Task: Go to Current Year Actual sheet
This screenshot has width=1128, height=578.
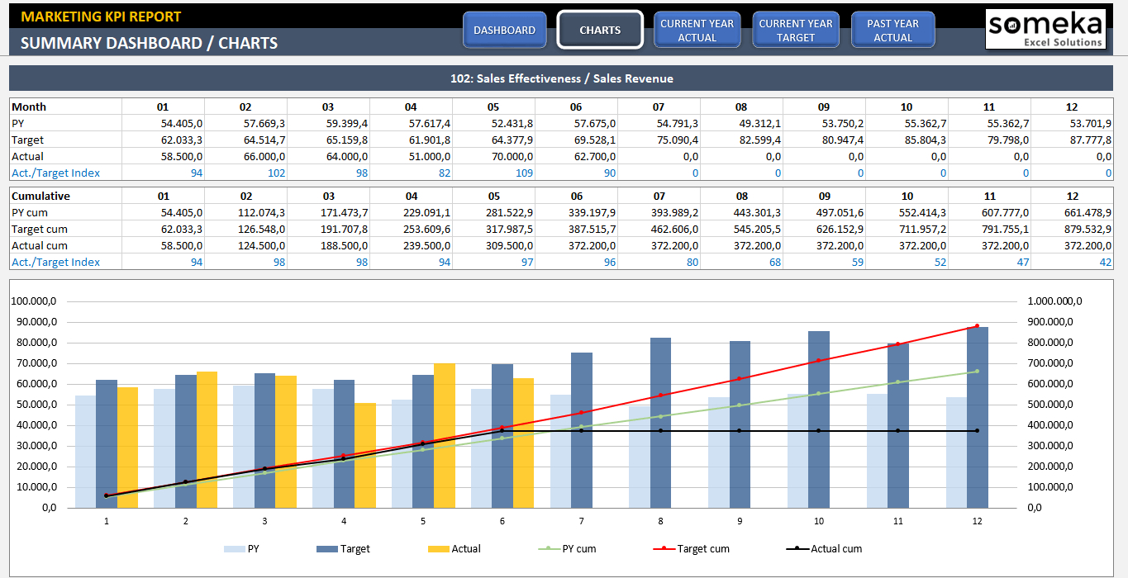Action: click(x=697, y=30)
